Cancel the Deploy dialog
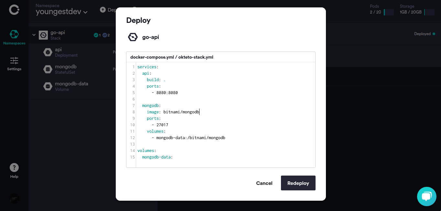Screen dimensions: 441x211 (x=264, y=183)
